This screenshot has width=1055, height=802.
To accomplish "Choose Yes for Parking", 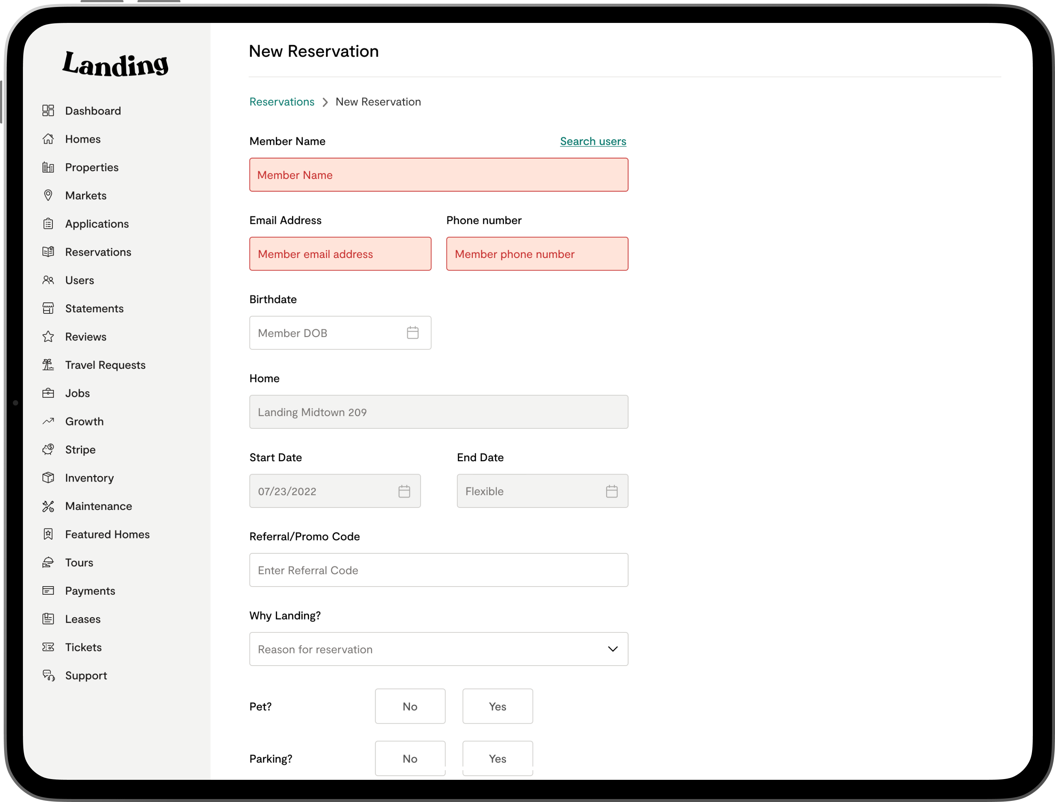I will (x=497, y=758).
